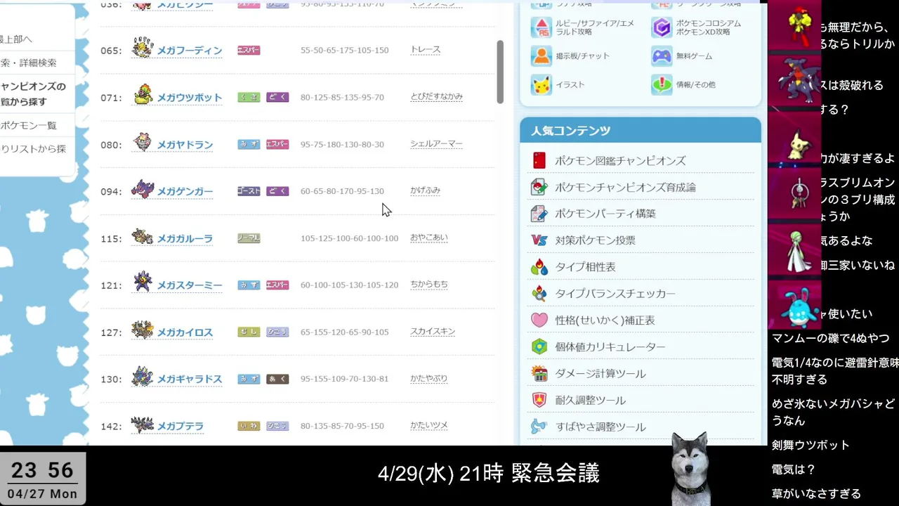Viewport: 899px width, 506px height.
Task: Click the あく type badge for メガギャラドス
Action: (x=277, y=379)
